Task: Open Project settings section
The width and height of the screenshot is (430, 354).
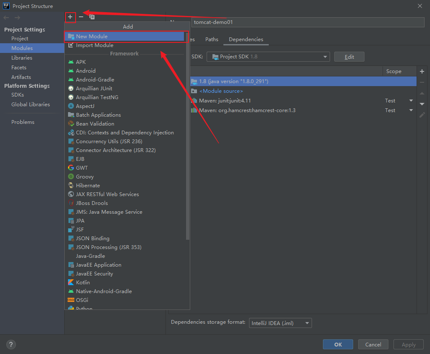Action: coord(20,38)
